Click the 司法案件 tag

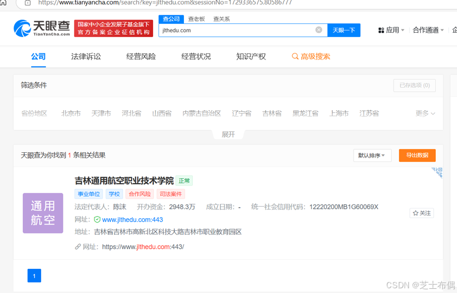(x=171, y=194)
